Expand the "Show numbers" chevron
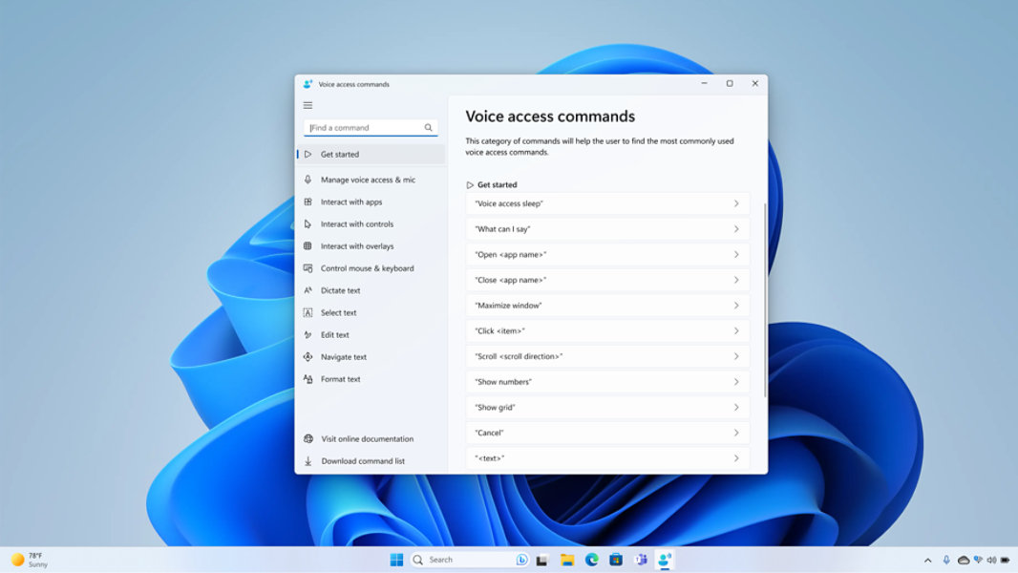This screenshot has width=1018, height=573. tap(736, 382)
